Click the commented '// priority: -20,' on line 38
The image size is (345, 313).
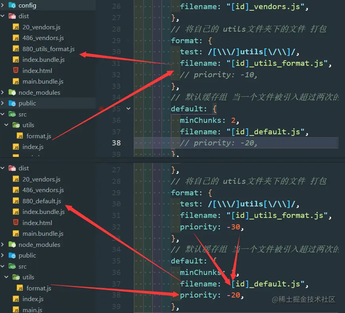(219, 143)
